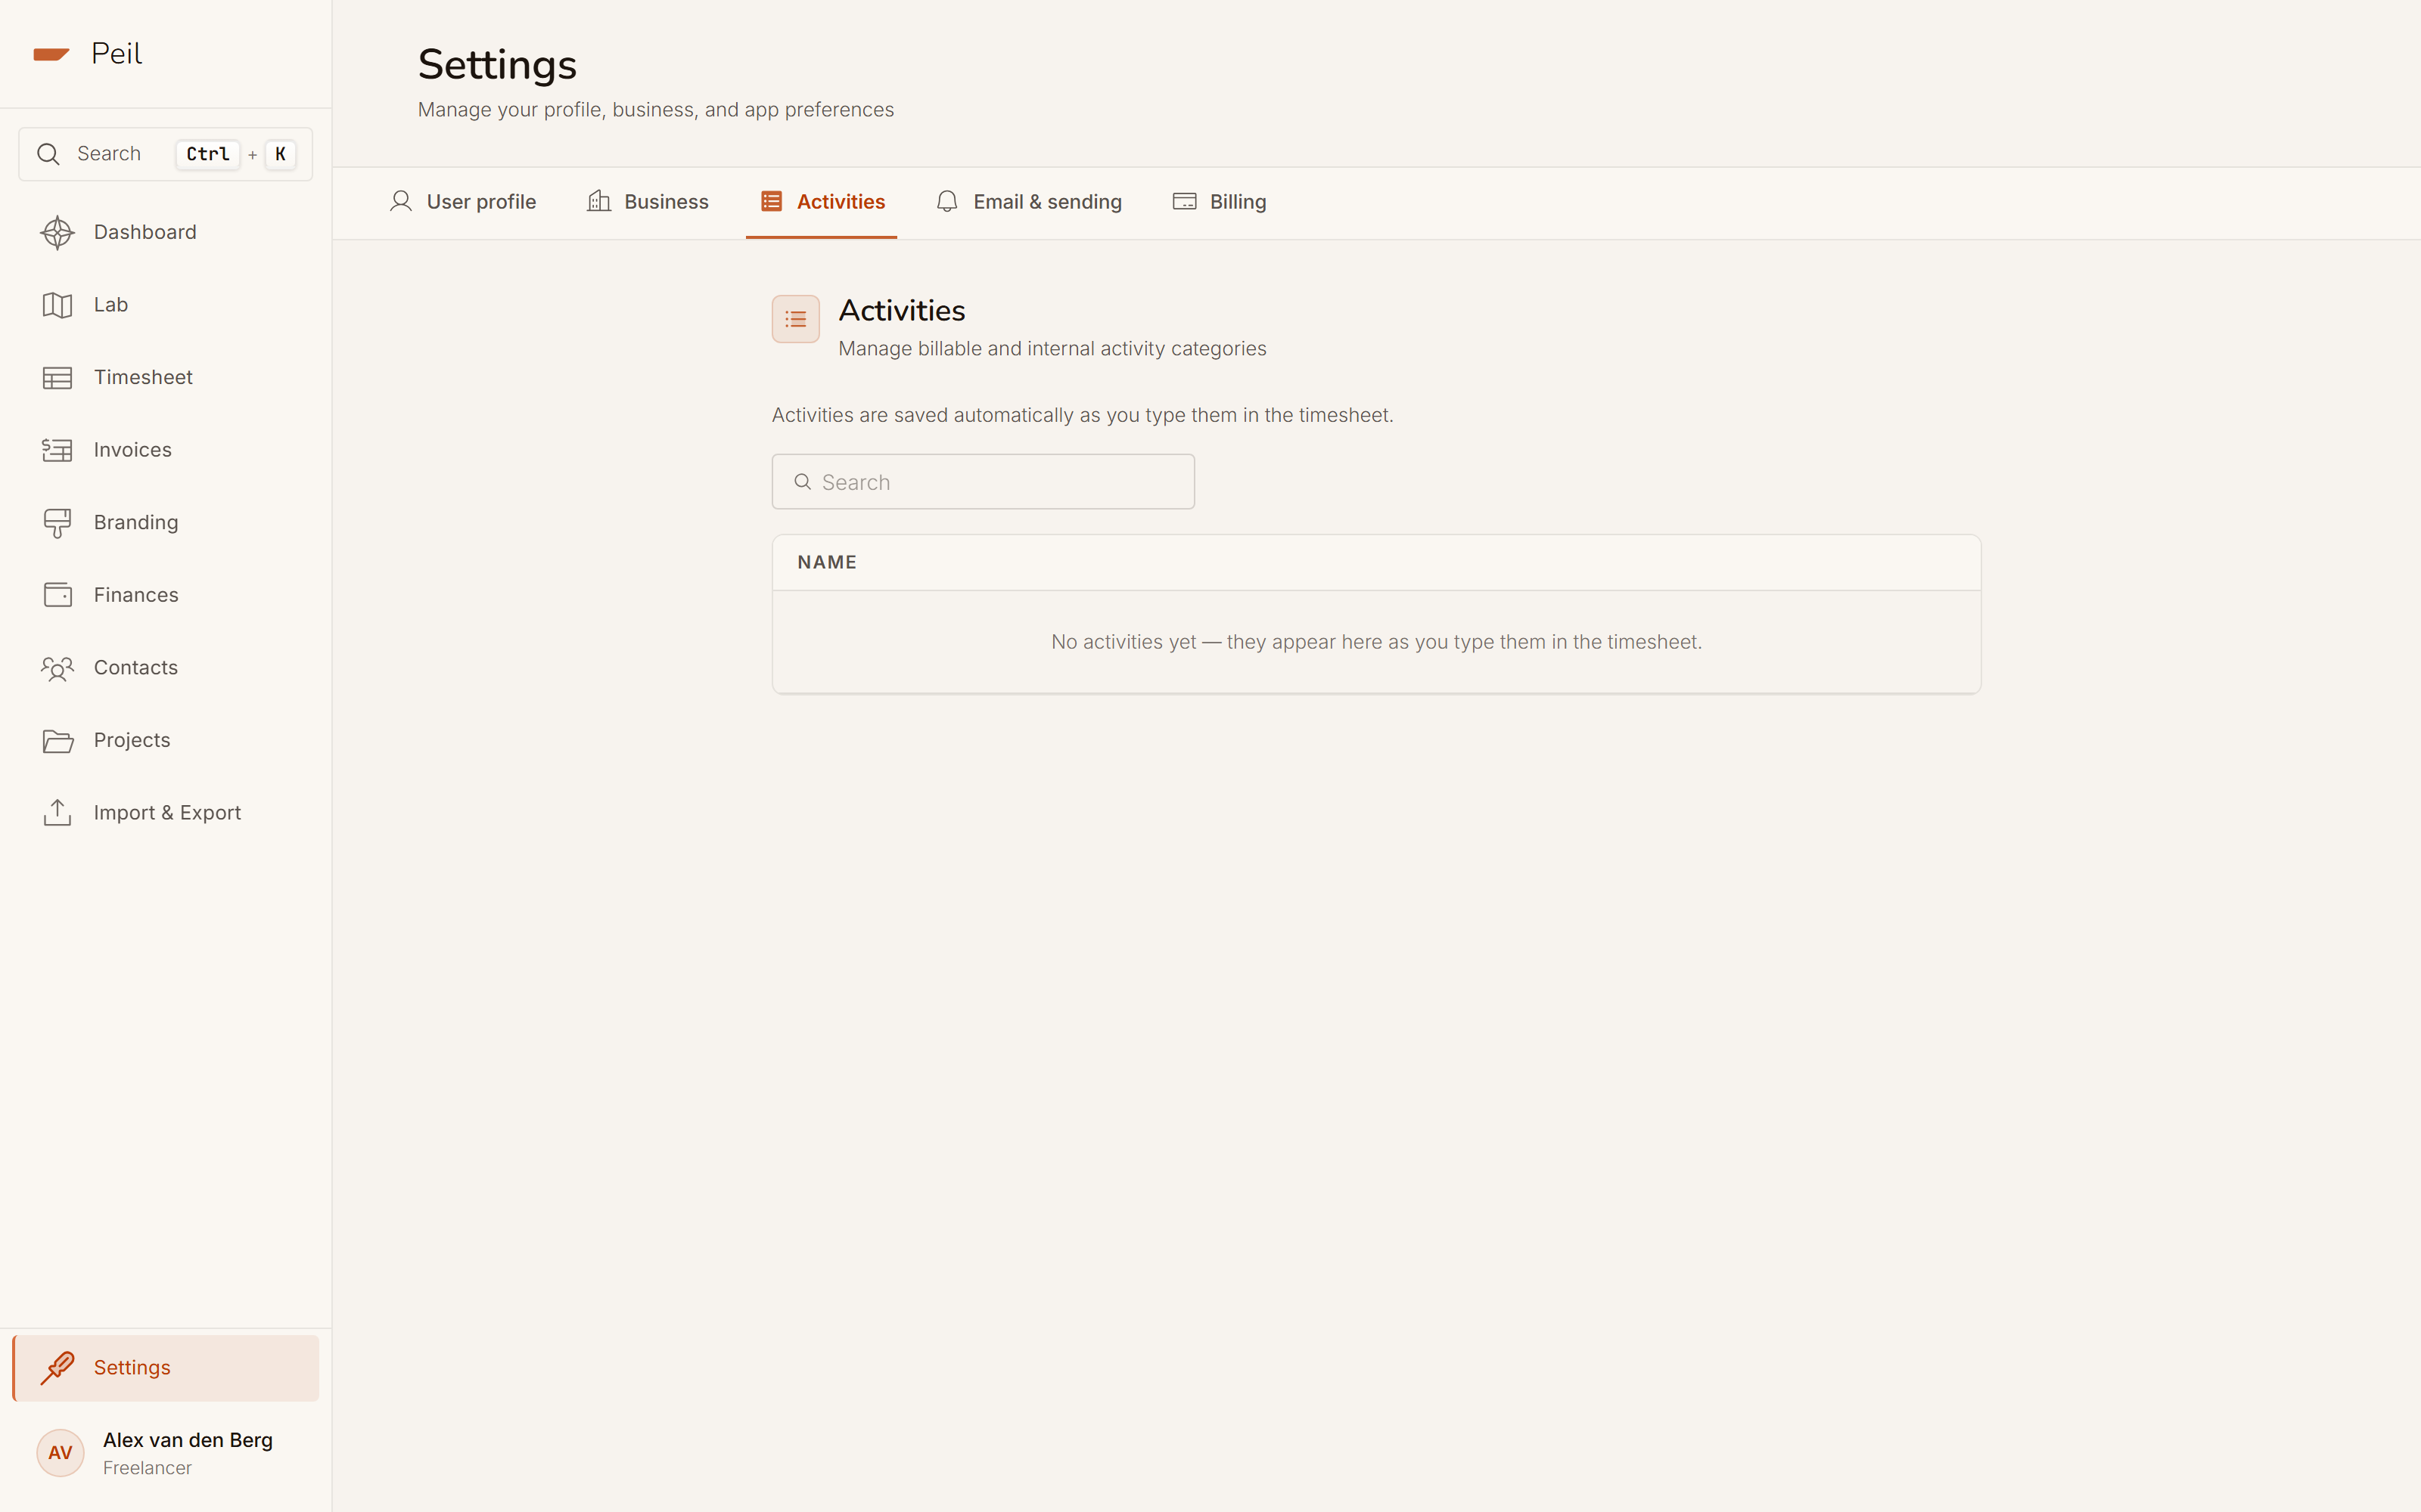Focus the activities Search field
2421x1512 pixels.
click(984, 482)
